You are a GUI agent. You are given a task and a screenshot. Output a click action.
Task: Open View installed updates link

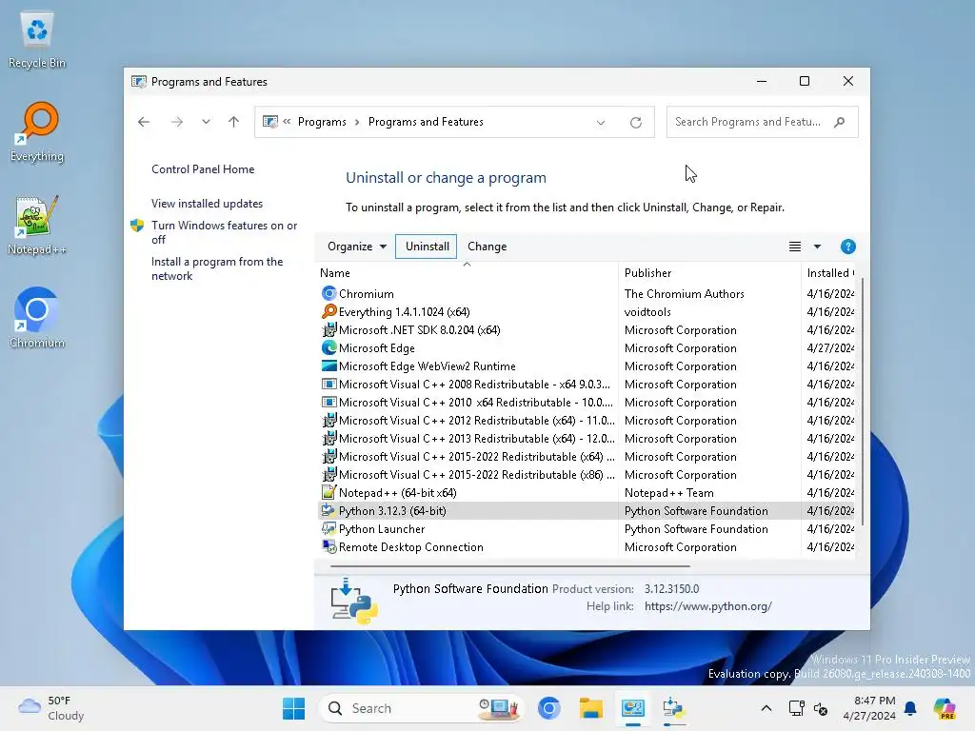tap(207, 204)
